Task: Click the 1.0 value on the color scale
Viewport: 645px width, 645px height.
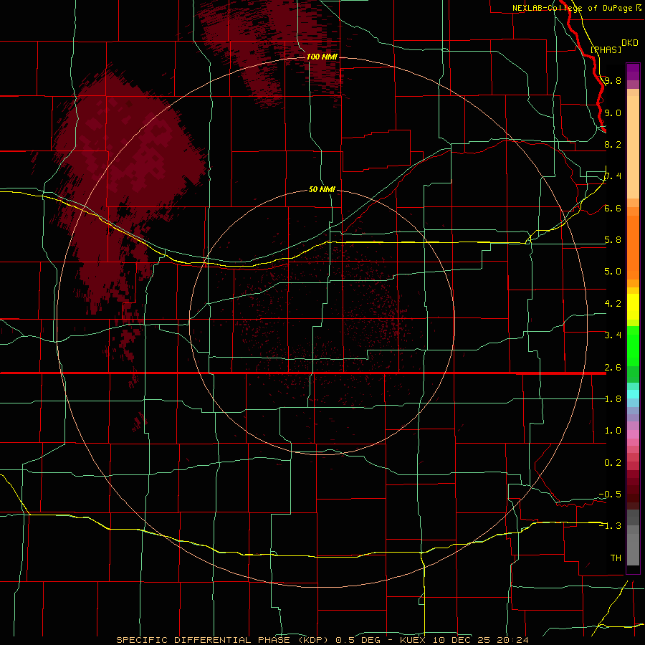Action: [x=613, y=431]
